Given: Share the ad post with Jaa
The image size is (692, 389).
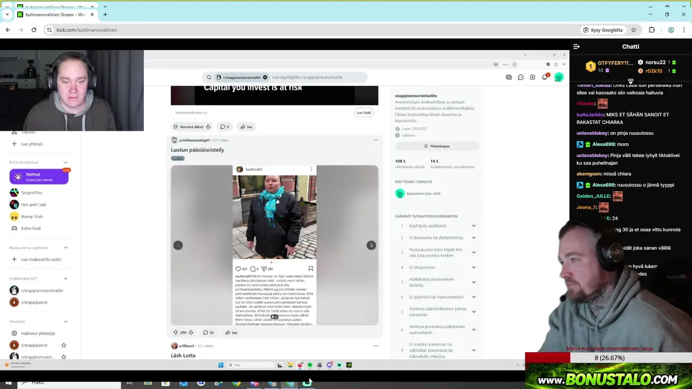Looking at the screenshot, I should click(246, 126).
